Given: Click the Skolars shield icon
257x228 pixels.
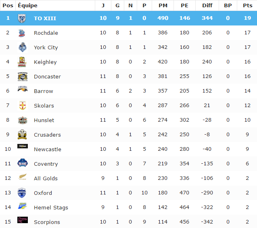Looking at the screenshot, I should click(x=22, y=106).
